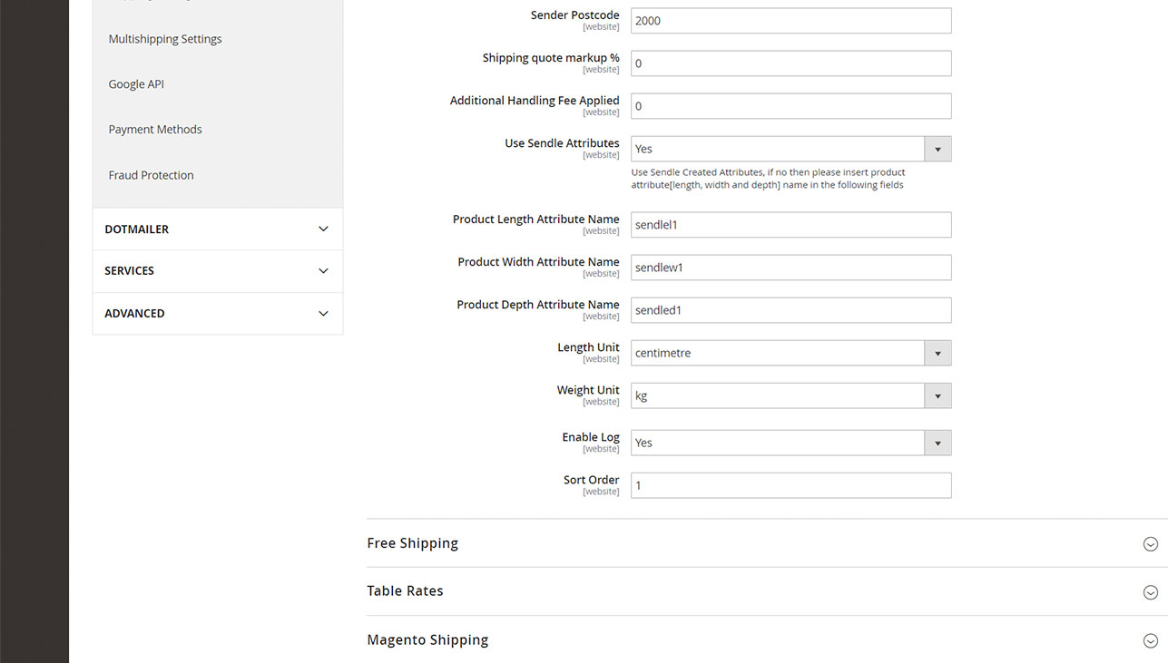Screen dimensions: 1168x663
Task: Go to Google API settings
Action: click(136, 84)
